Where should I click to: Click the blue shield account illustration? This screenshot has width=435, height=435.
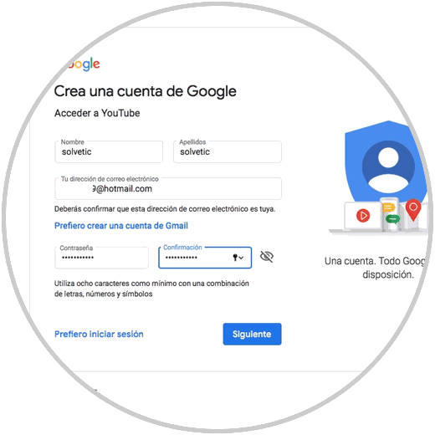386,163
